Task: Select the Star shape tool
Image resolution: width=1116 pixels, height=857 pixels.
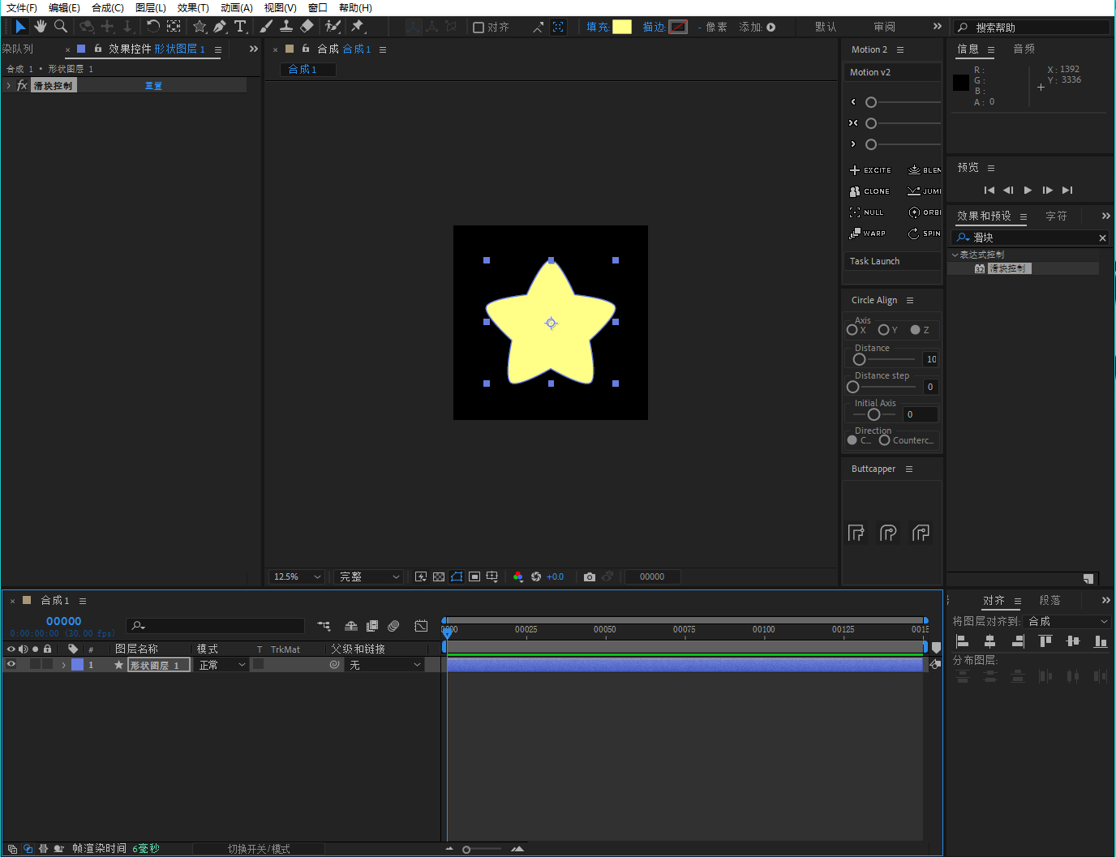Action: coord(200,27)
